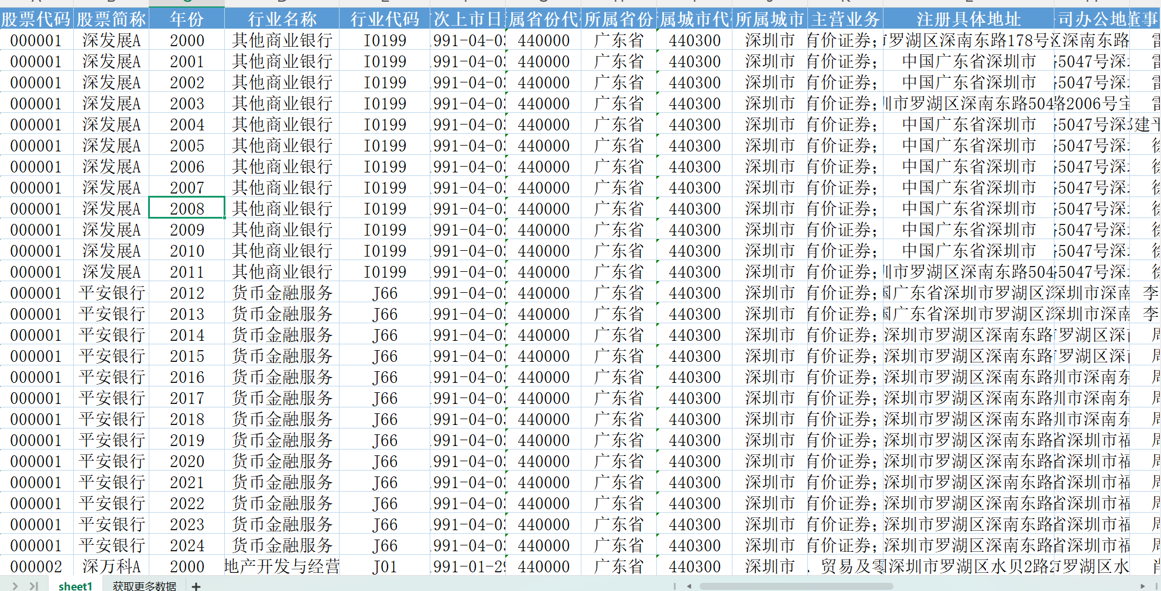
Task: Select the 注册具体地址 header cell
Action: (x=968, y=19)
